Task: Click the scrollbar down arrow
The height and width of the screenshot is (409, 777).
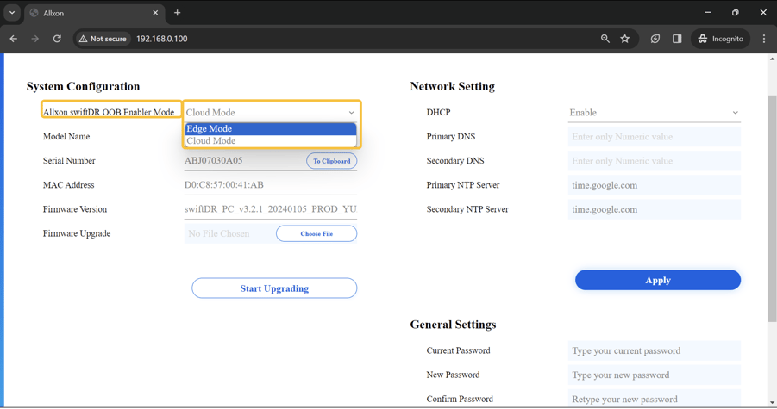Action: click(772, 403)
